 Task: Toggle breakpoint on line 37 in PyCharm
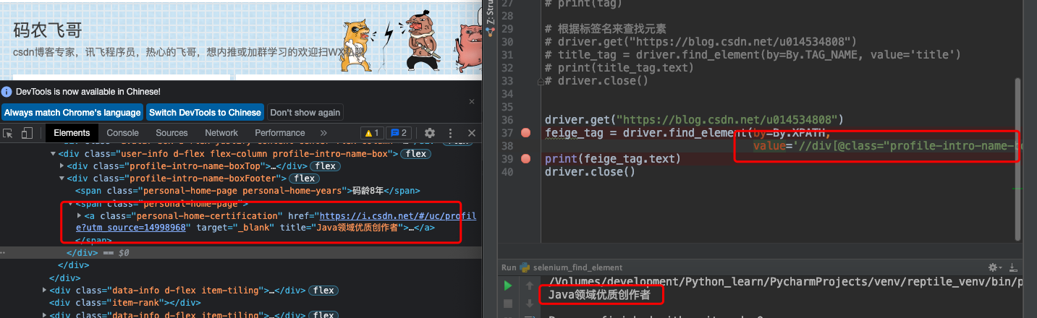526,133
